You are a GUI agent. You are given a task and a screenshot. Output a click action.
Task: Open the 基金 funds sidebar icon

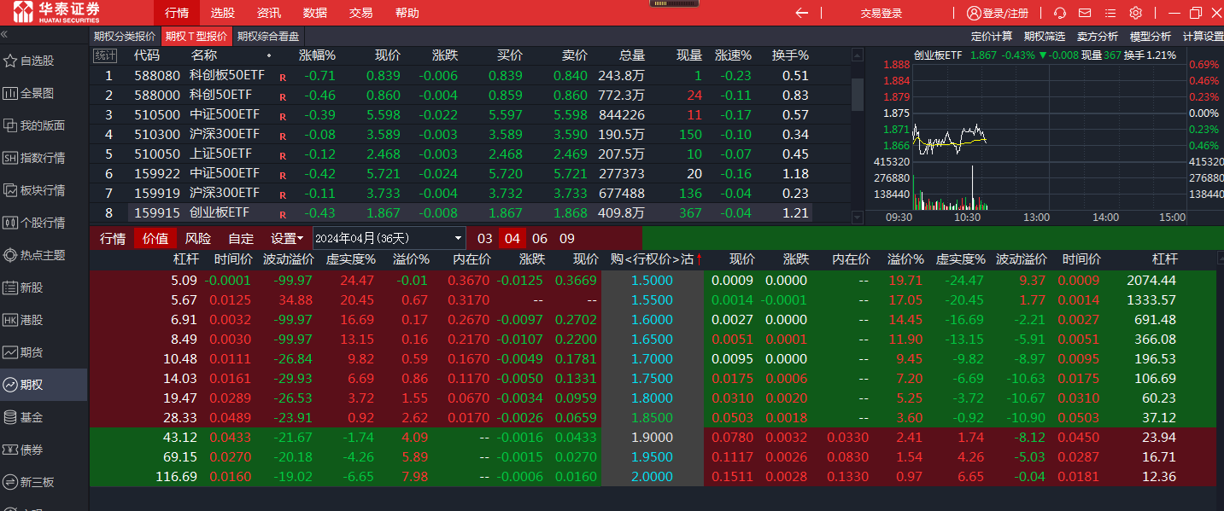(10, 417)
